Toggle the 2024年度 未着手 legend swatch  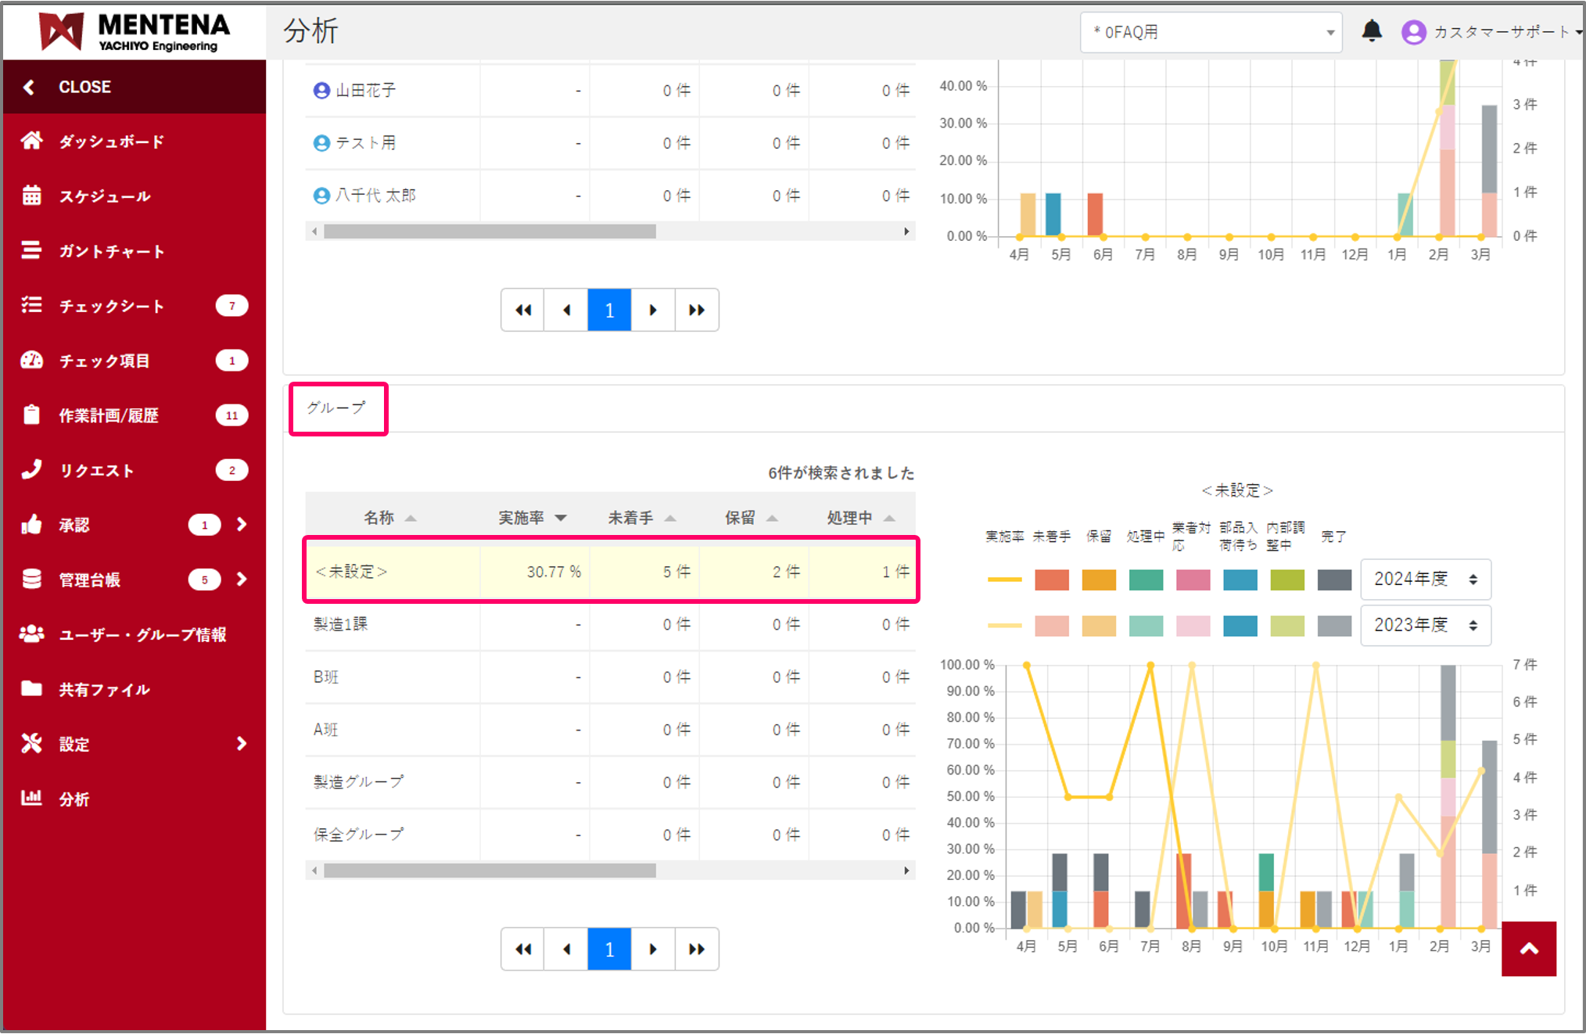tap(1051, 580)
